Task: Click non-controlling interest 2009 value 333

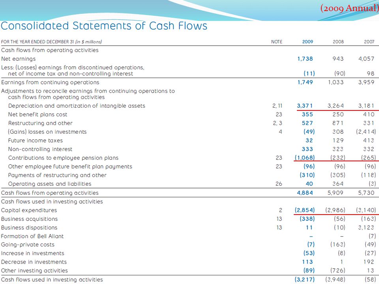Action: pyautogui.click(x=307, y=149)
